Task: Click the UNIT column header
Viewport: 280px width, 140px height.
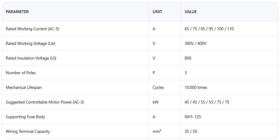Action: (157, 12)
